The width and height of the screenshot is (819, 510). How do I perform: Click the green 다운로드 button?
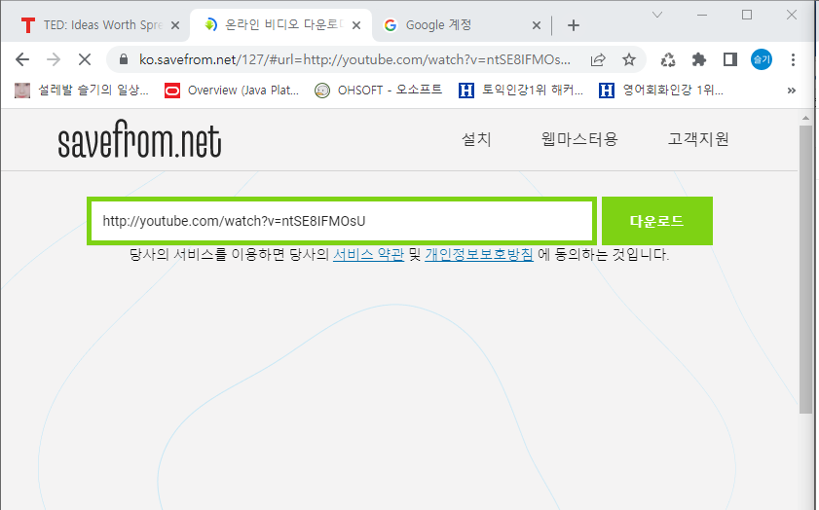[x=657, y=221]
